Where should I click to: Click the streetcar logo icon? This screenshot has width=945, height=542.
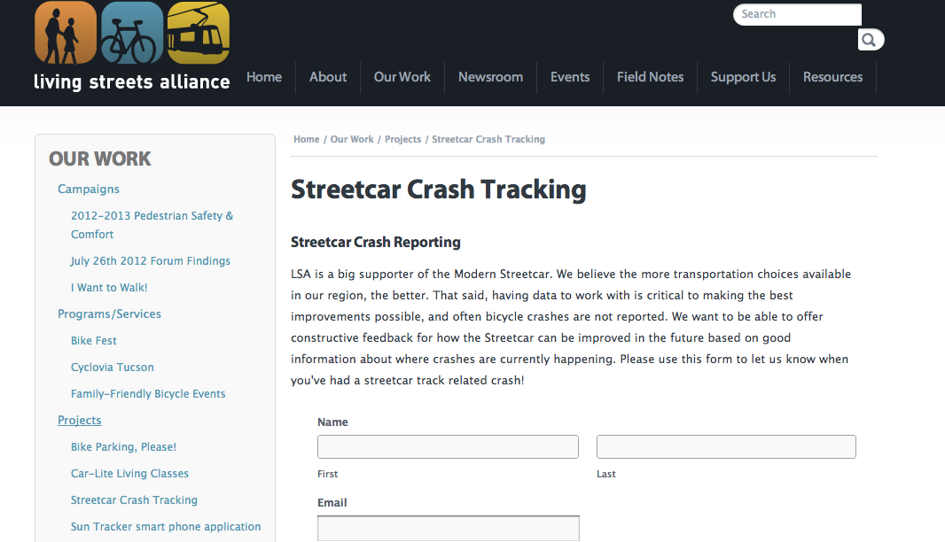(x=199, y=33)
